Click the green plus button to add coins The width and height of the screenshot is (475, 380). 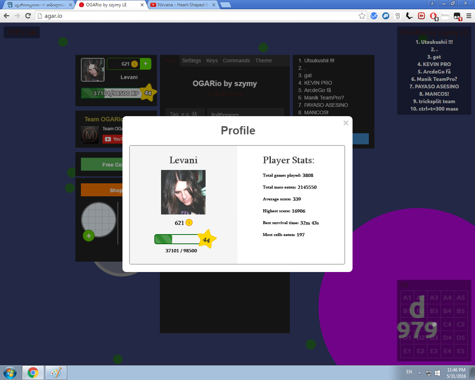[145, 64]
